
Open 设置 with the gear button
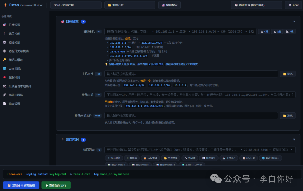point(293,5)
